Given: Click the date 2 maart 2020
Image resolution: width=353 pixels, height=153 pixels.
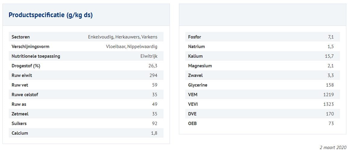Looking at the screenshot, I should (333, 148).
